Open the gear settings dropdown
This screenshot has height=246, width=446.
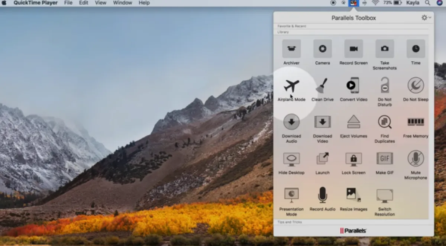(x=426, y=18)
